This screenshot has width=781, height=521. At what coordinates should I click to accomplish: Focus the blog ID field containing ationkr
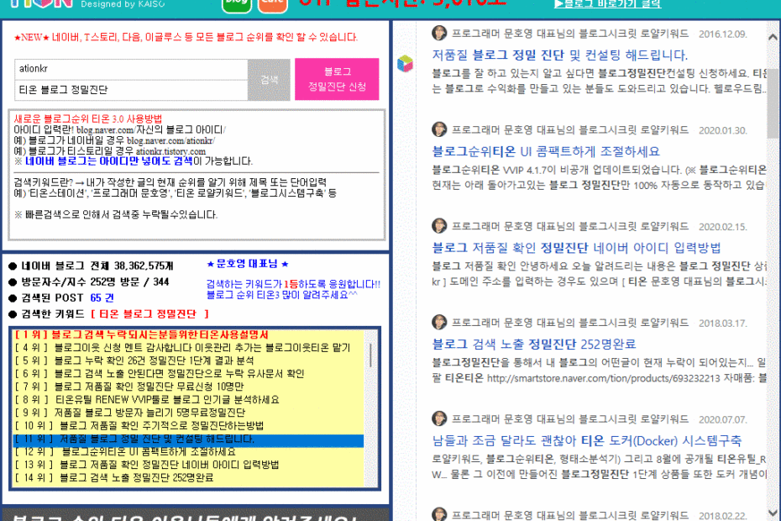tap(131, 69)
